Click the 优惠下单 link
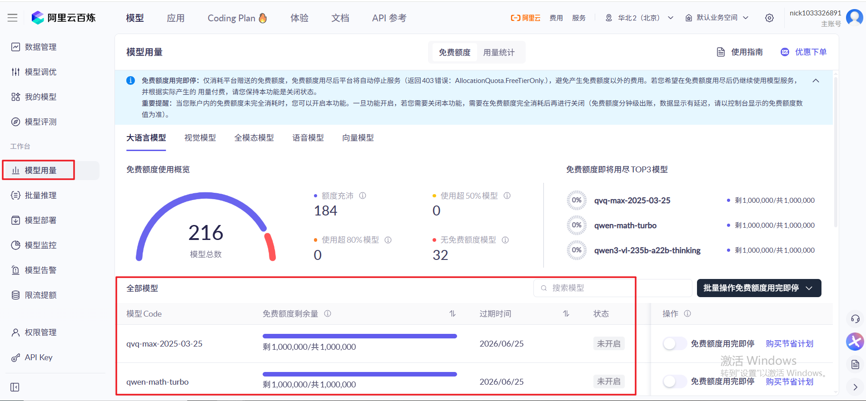866x401 pixels. (804, 52)
